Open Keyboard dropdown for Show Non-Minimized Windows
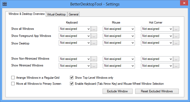The image size is (190, 102). [x=75, y=59]
